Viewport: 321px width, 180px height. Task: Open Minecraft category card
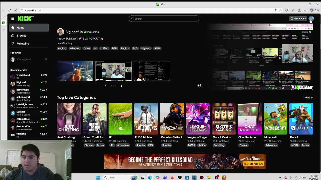[275, 119]
